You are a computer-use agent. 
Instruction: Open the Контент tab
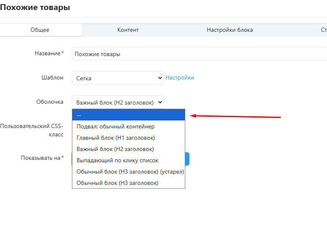pos(128,30)
